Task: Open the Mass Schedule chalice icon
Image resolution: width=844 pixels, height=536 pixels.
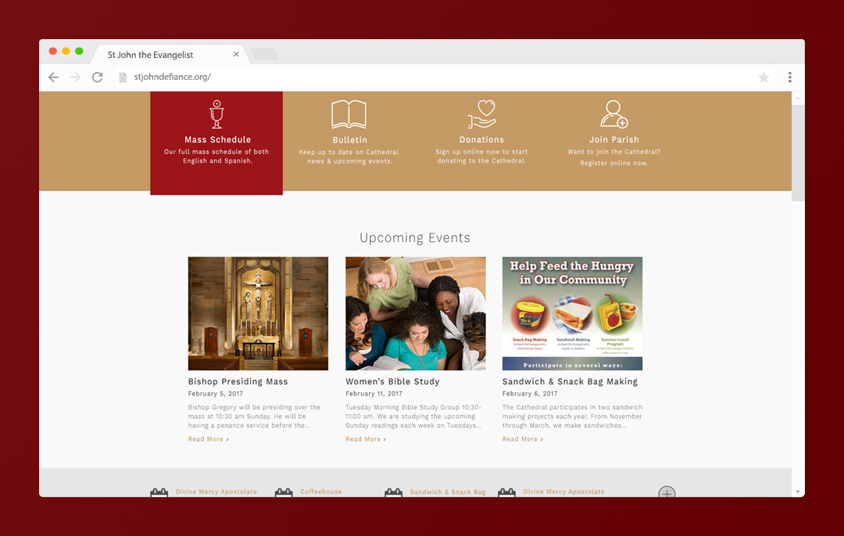Action: [216, 115]
